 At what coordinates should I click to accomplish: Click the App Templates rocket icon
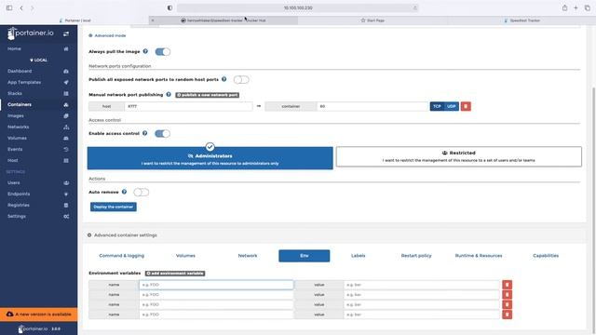(66, 82)
